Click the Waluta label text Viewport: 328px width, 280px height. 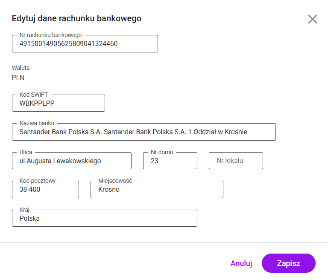[21, 68]
